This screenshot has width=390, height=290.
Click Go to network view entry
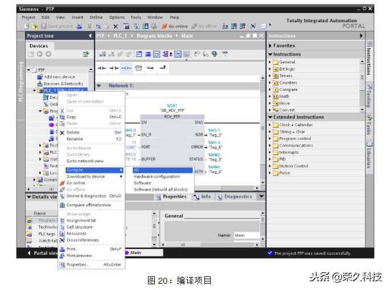tap(91, 161)
